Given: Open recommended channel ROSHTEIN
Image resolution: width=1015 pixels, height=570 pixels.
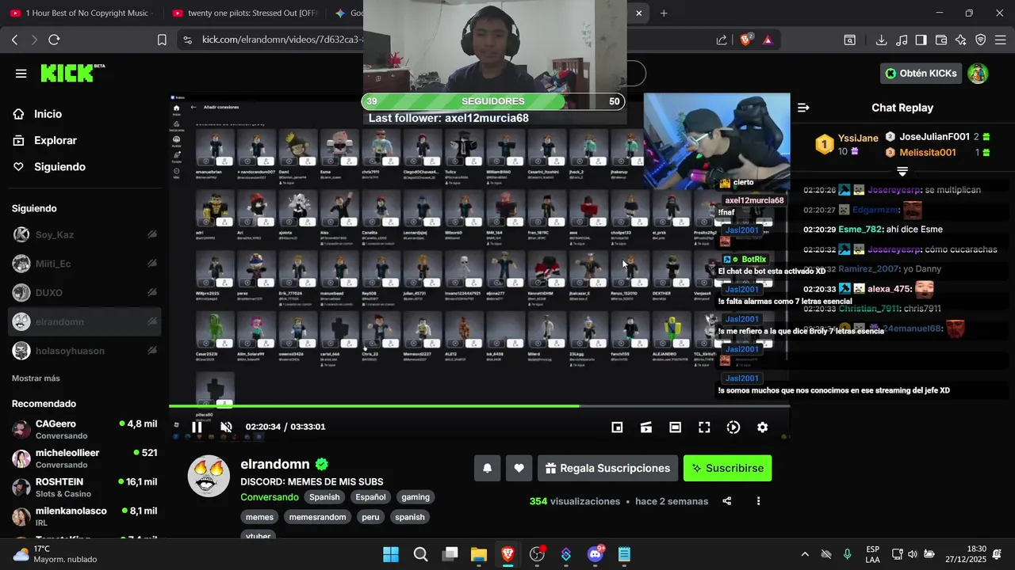Looking at the screenshot, I should [85, 488].
